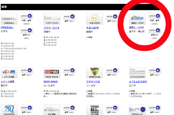Click the FM戸塚 83.7 logo

[95, 110]
